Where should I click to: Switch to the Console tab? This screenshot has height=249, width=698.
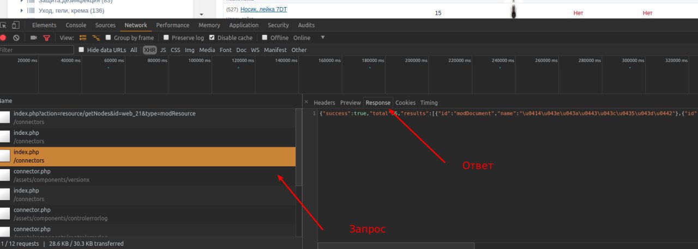pos(76,25)
